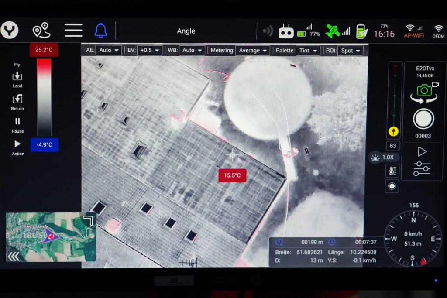Click the blue notification bell icon
This screenshot has width=447, height=298.
click(101, 31)
